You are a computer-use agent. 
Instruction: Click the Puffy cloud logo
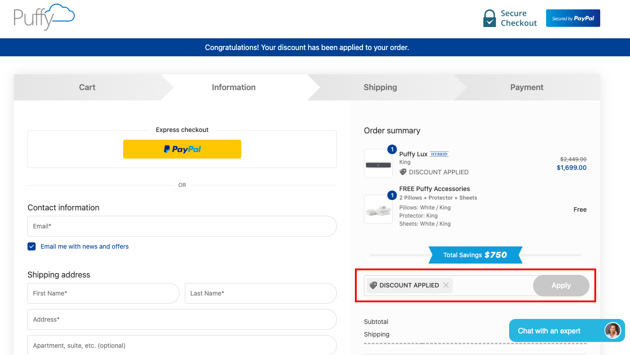tap(44, 17)
